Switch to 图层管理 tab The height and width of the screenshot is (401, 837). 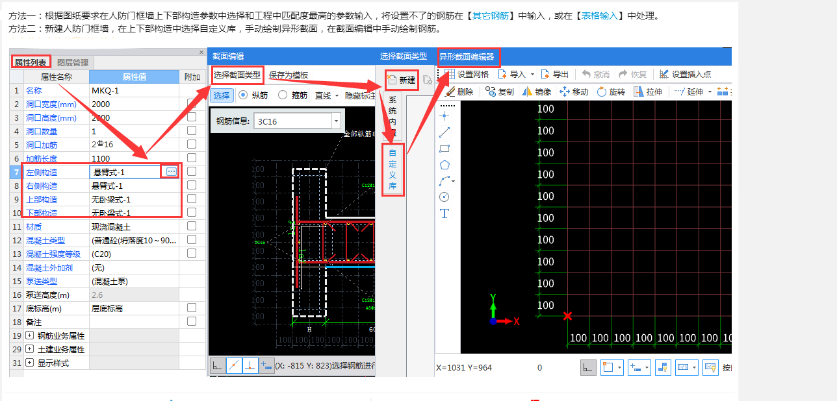tap(73, 63)
